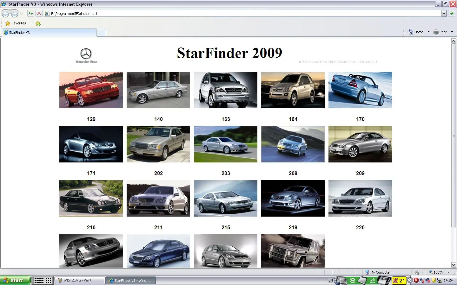Click the 220 model number label
Viewport: 457px width, 285px height.
click(360, 227)
